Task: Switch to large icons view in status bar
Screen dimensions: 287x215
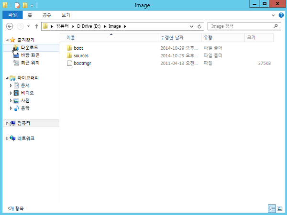Action: pos(280,209)
